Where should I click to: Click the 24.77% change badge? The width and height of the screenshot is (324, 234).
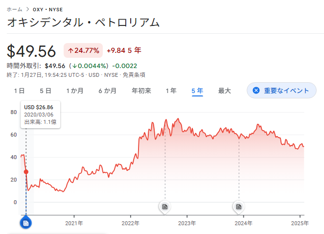click(x=83, y=50)
